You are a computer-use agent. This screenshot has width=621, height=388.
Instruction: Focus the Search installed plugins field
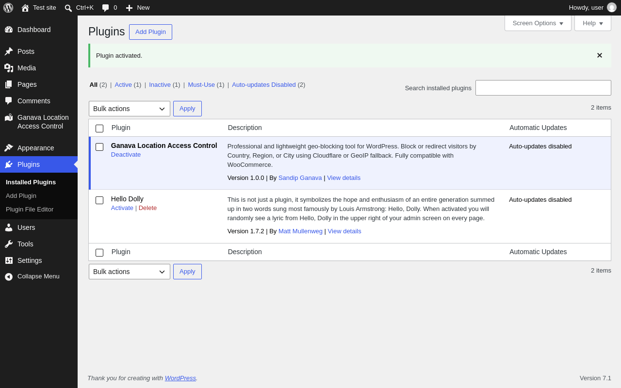pyautogui.click(x=543, y=88)
